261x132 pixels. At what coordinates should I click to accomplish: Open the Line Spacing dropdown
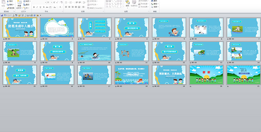click(84, 2)
